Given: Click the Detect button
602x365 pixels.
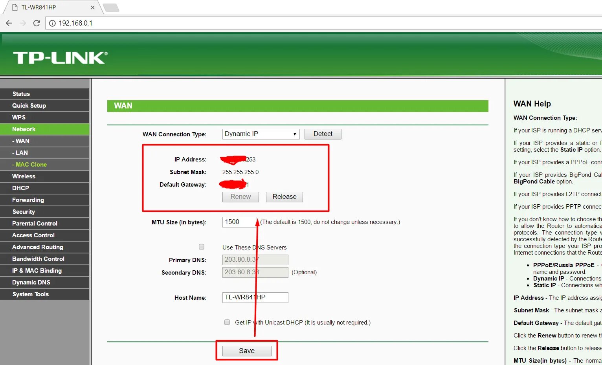Looking at the screenshot, I should [x=323, y=134].
